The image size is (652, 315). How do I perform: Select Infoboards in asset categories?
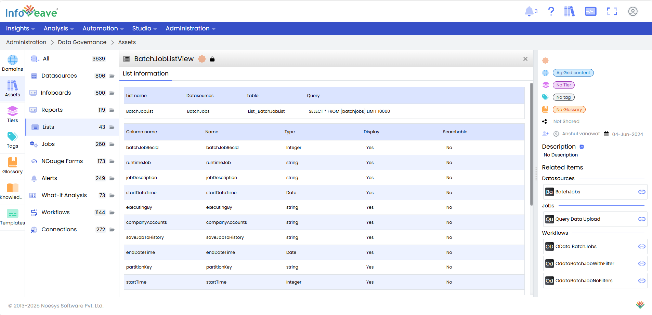(72, 93)
